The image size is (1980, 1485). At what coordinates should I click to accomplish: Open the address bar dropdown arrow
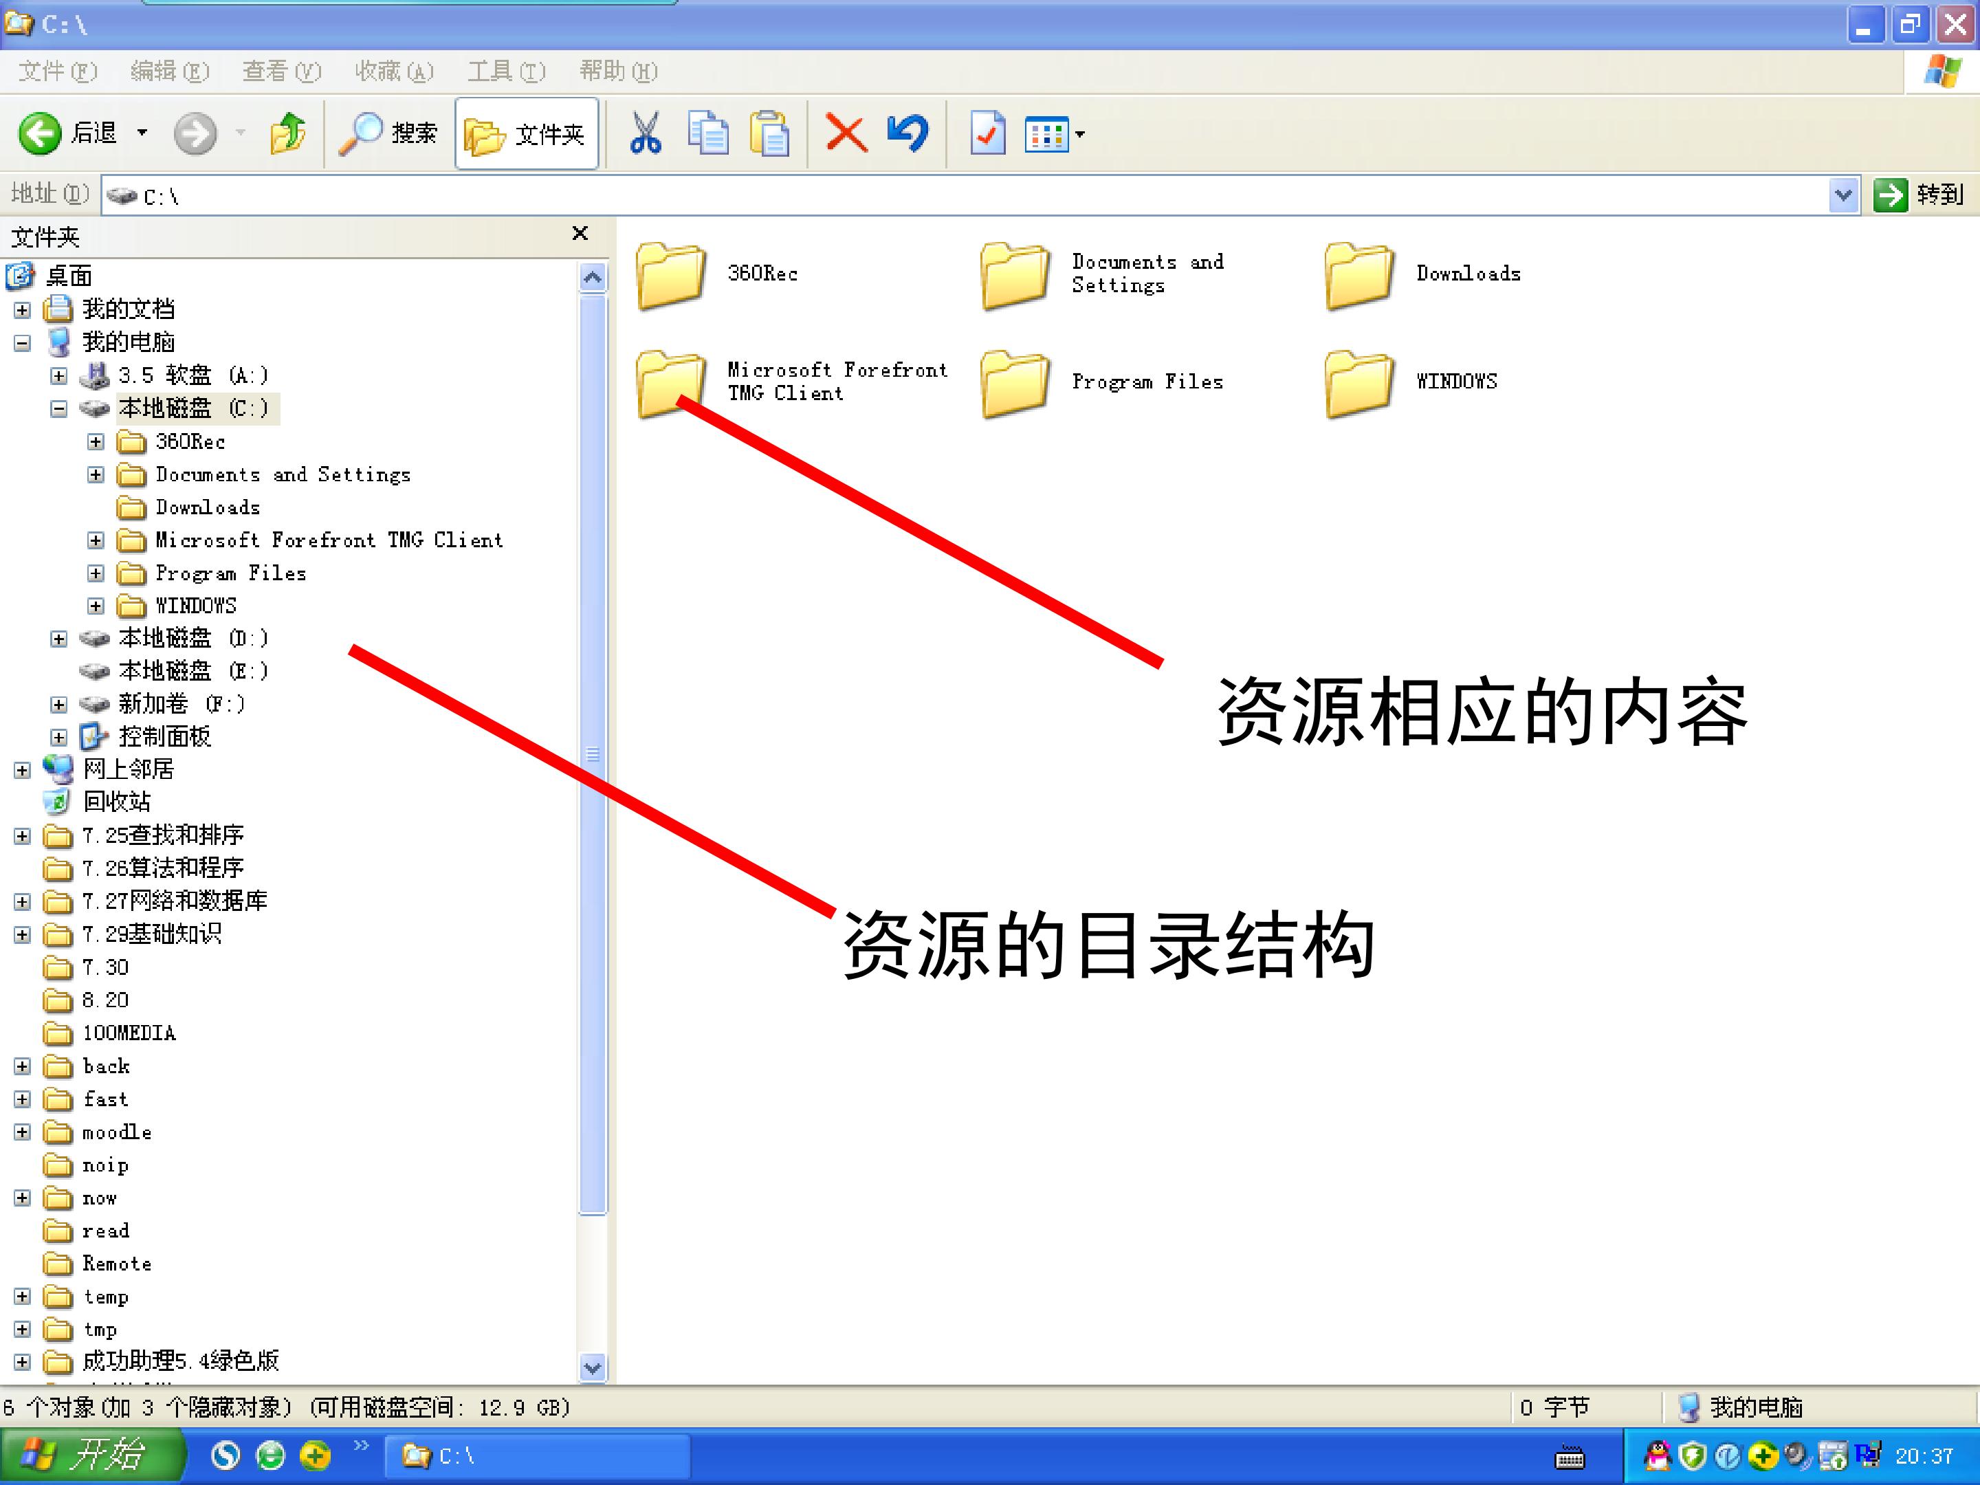(1843, 195)
